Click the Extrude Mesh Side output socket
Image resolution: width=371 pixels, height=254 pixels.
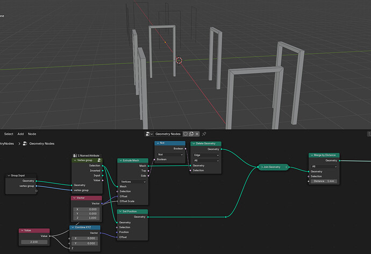pyautogui.click(x=148, y=176)
